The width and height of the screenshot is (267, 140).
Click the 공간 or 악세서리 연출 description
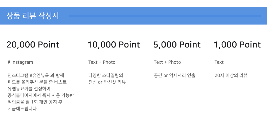pos(175,75)
